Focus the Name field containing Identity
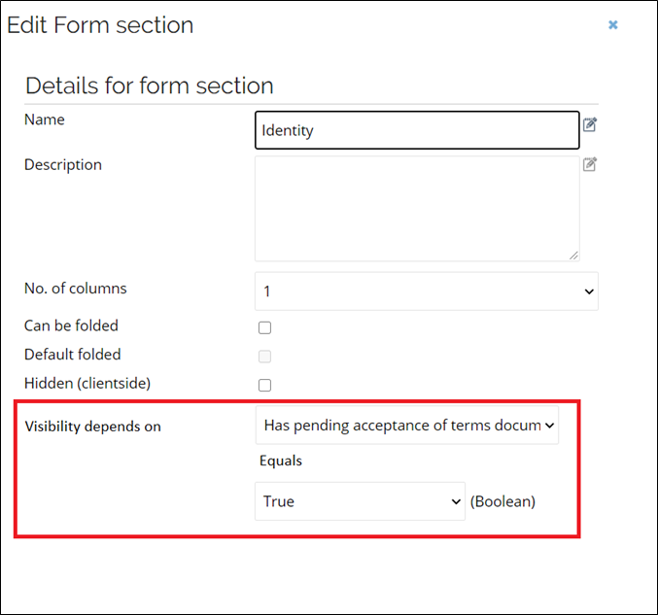Screen dimensions: 658x615 pos(417,130)
